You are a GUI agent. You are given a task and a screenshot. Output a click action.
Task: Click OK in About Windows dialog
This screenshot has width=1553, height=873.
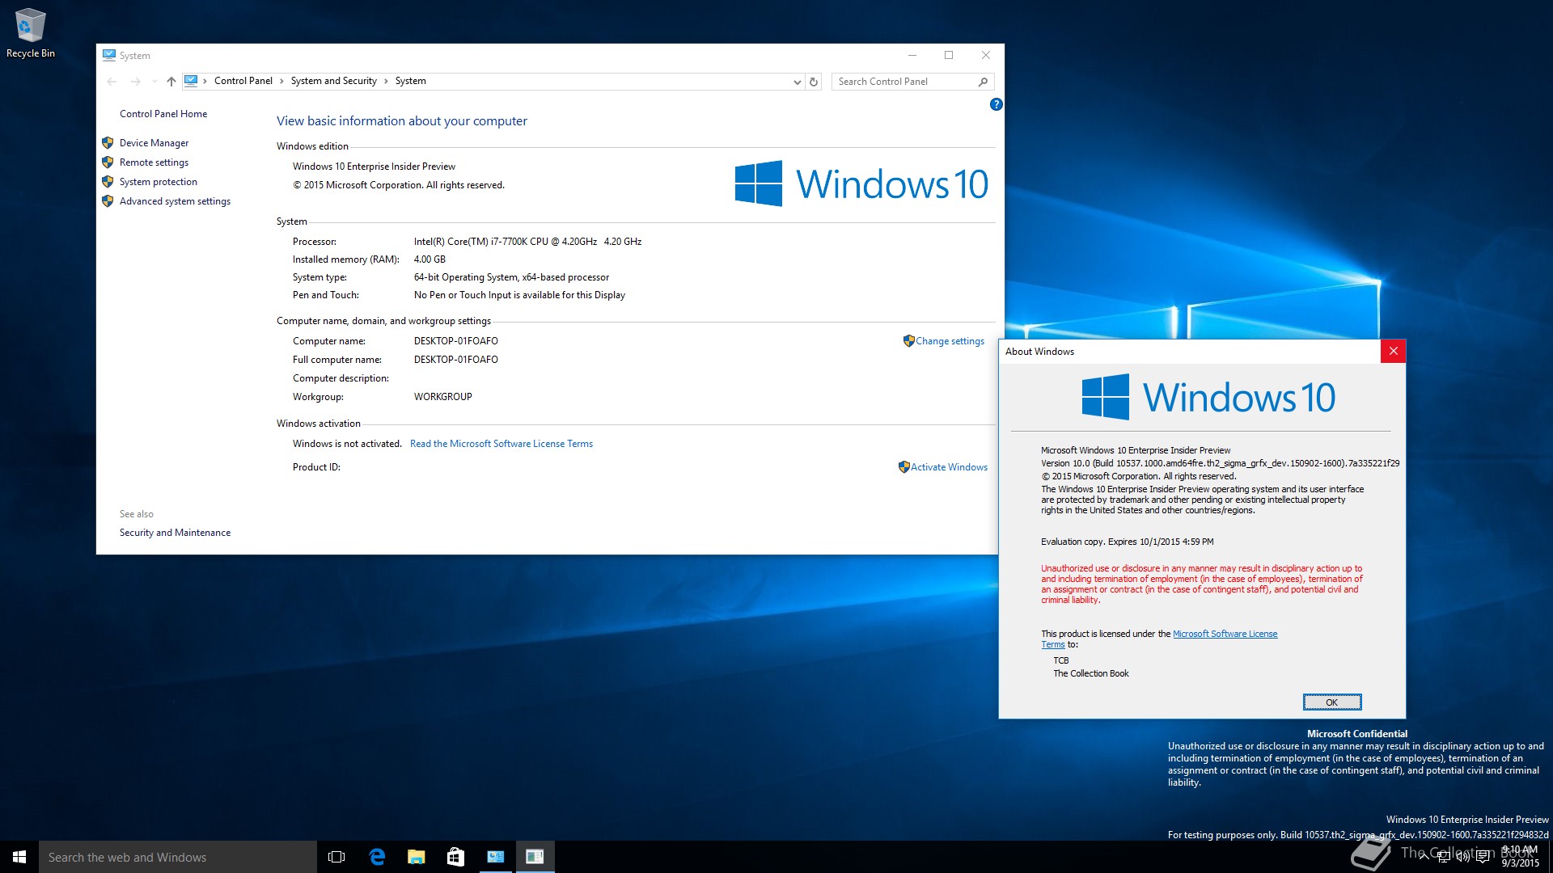point(1332,702)
